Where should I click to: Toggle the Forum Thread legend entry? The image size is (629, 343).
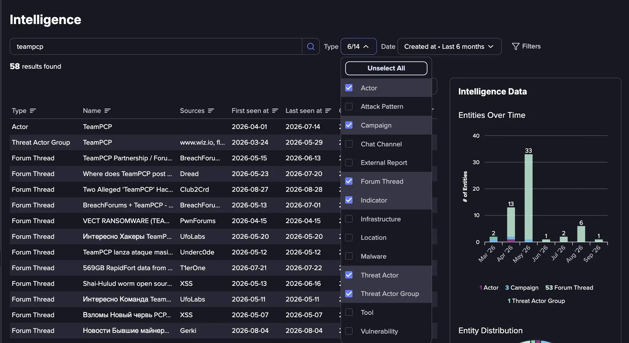pos(569,288)
